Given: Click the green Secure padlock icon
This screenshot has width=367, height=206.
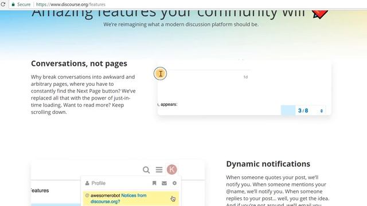Looking at the screenshot, I should [13, 5].
